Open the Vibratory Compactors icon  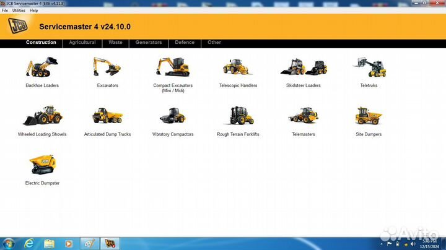(173, 116)
